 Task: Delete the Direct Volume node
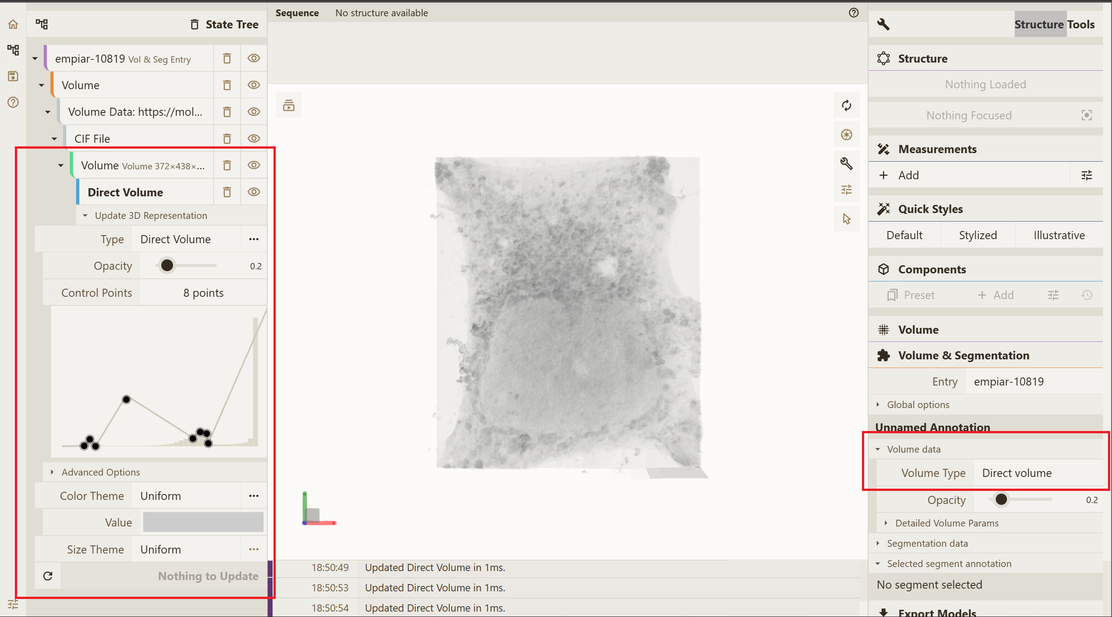227,192
